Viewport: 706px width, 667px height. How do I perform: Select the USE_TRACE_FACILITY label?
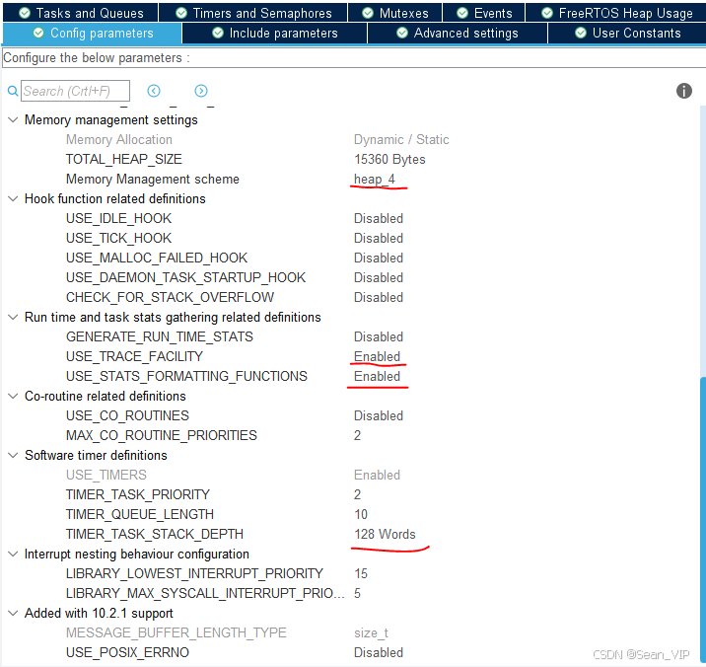[x=135, y=357]
